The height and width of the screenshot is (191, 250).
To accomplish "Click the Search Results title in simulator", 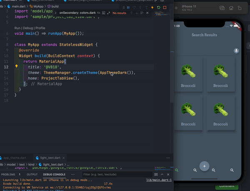I will click(x=204, y=35).
